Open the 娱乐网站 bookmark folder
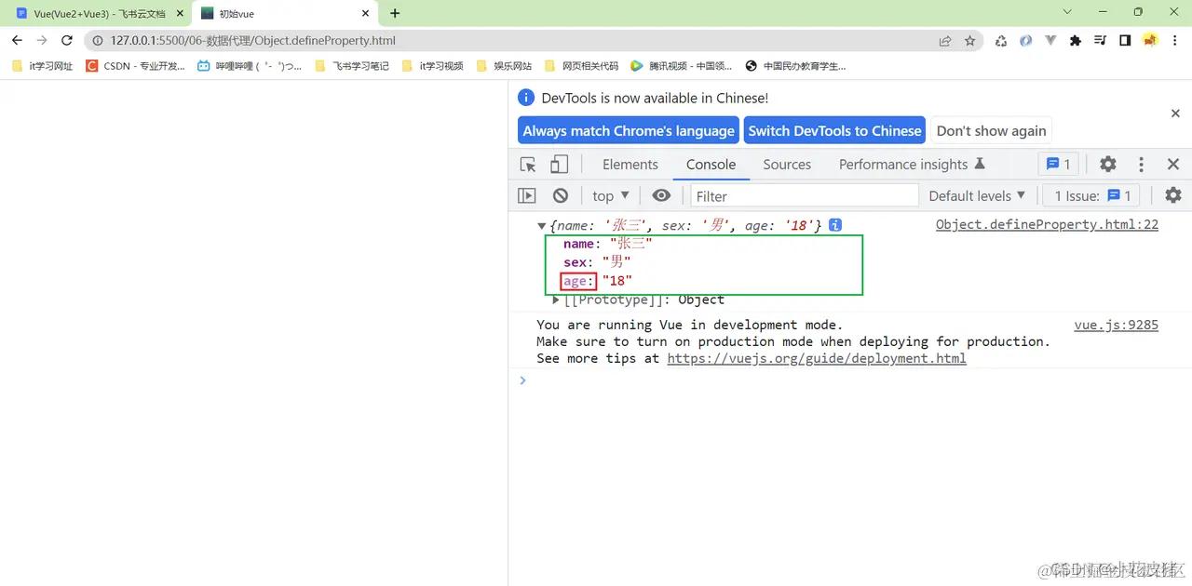 pos(504,66)
